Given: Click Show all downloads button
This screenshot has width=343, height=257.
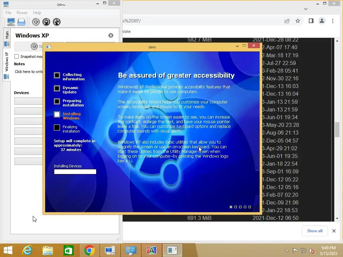Looking at the screenshot, I should coord(315,231).
